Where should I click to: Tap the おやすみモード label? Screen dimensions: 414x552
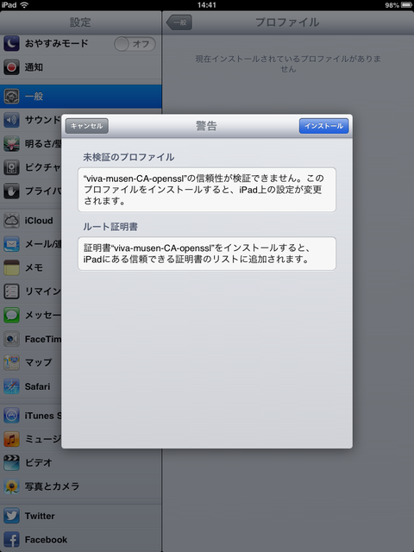56,44
